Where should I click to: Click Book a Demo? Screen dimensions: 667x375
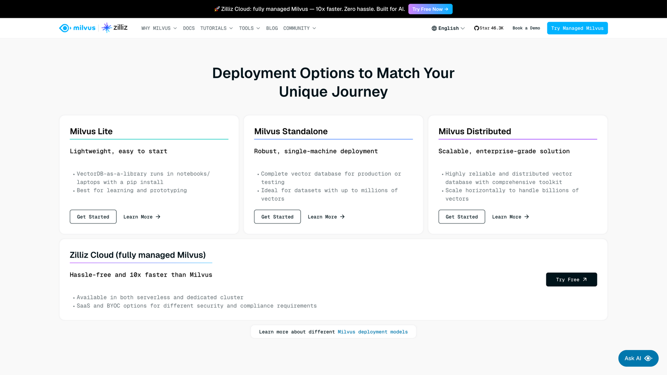tap(526, 28)
